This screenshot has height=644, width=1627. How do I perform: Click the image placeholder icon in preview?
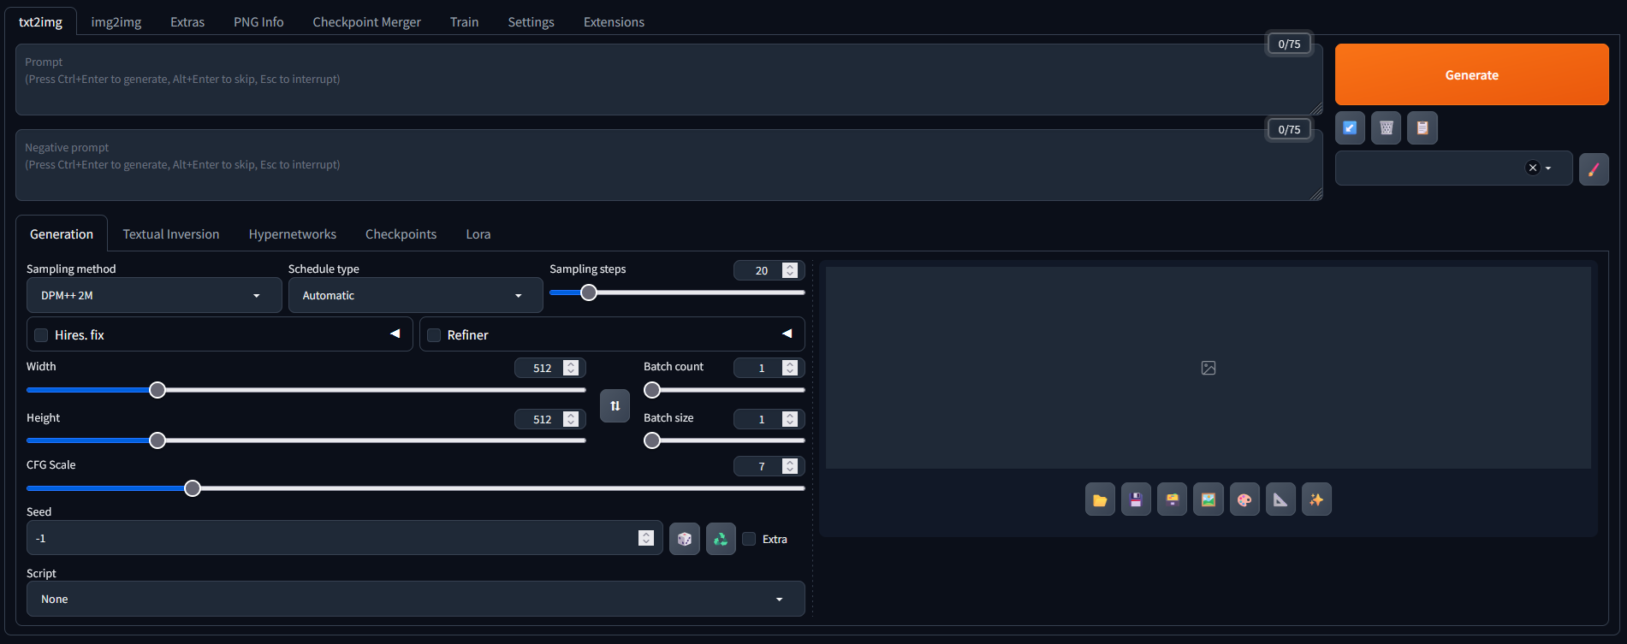point(1208,368)
